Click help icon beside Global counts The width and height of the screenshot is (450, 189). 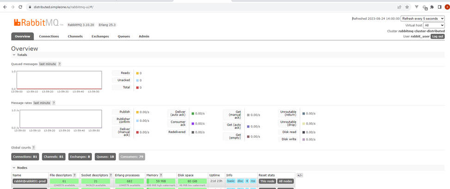[34, 148]
